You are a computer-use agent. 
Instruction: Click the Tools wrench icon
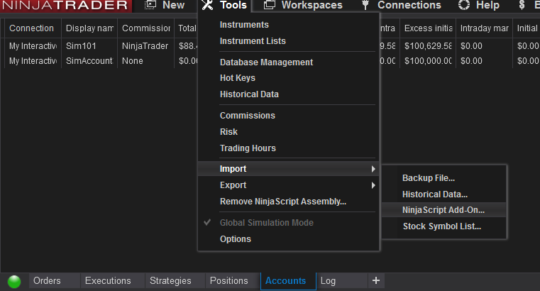click(207, 5)
